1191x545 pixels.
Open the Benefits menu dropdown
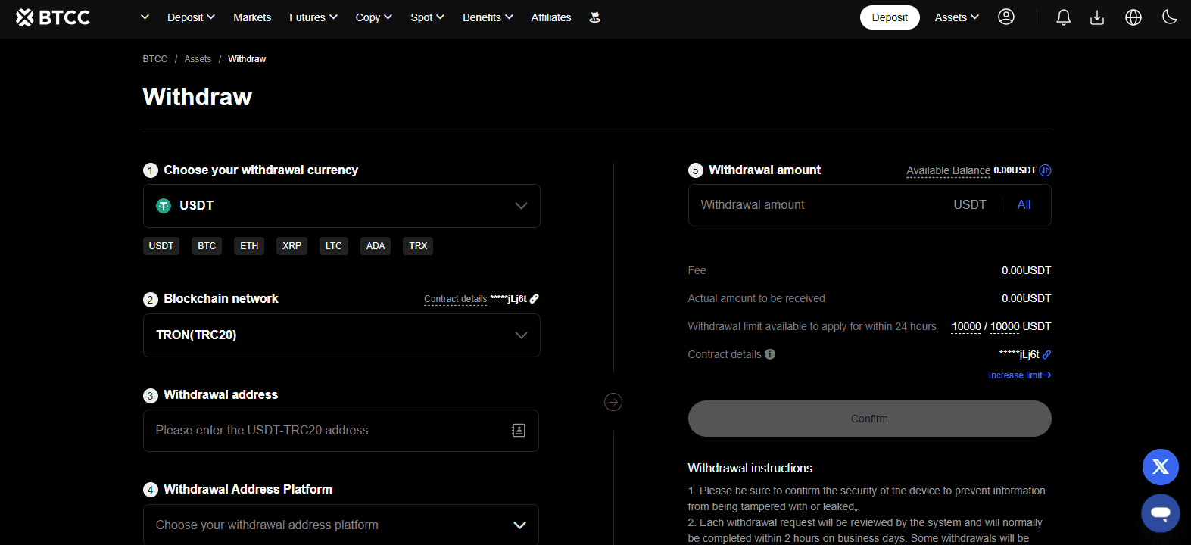tap(488, 17)
